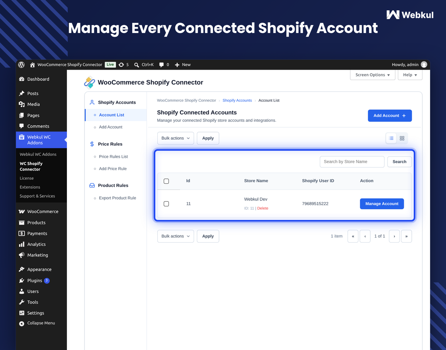Open the bottom Bulk actions dropdown
This screenshot has height=350, width=446.
176,236
